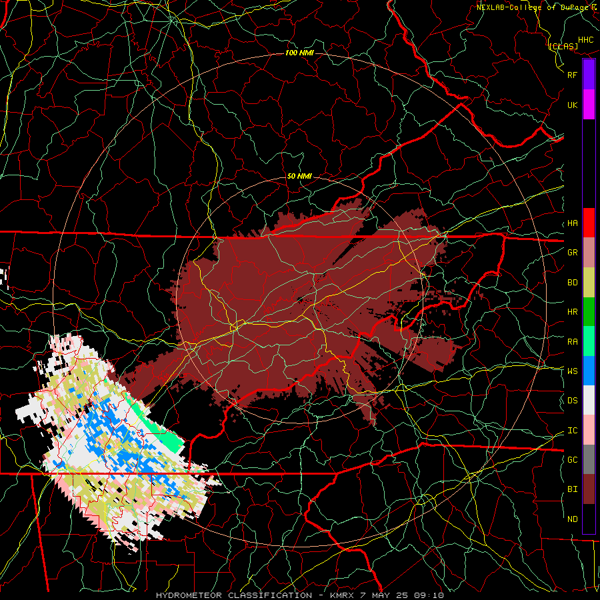Viewport: 600px width, 600px height.
Task: Click the 'RF' legend label
Action: click(573, 75)
